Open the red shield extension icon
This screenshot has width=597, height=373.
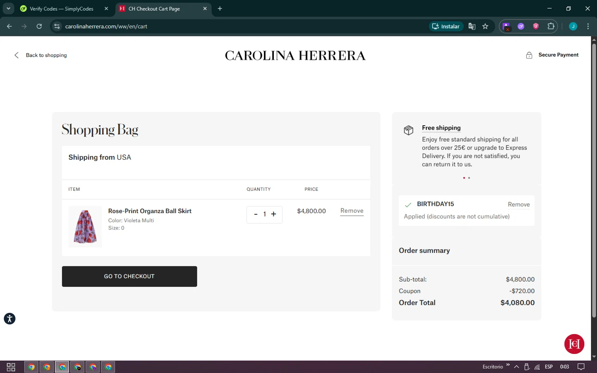pos(536,26)
